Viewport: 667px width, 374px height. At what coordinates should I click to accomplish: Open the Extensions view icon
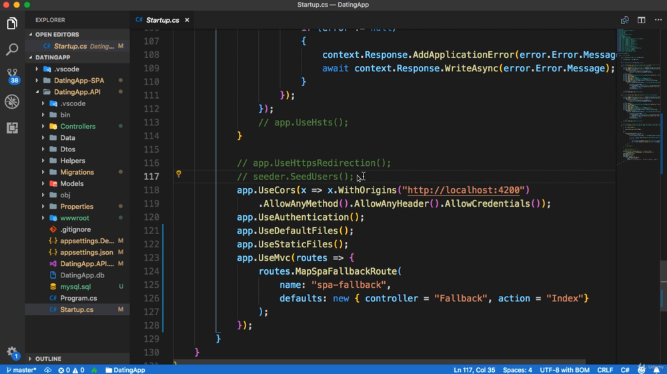[12, 128]
